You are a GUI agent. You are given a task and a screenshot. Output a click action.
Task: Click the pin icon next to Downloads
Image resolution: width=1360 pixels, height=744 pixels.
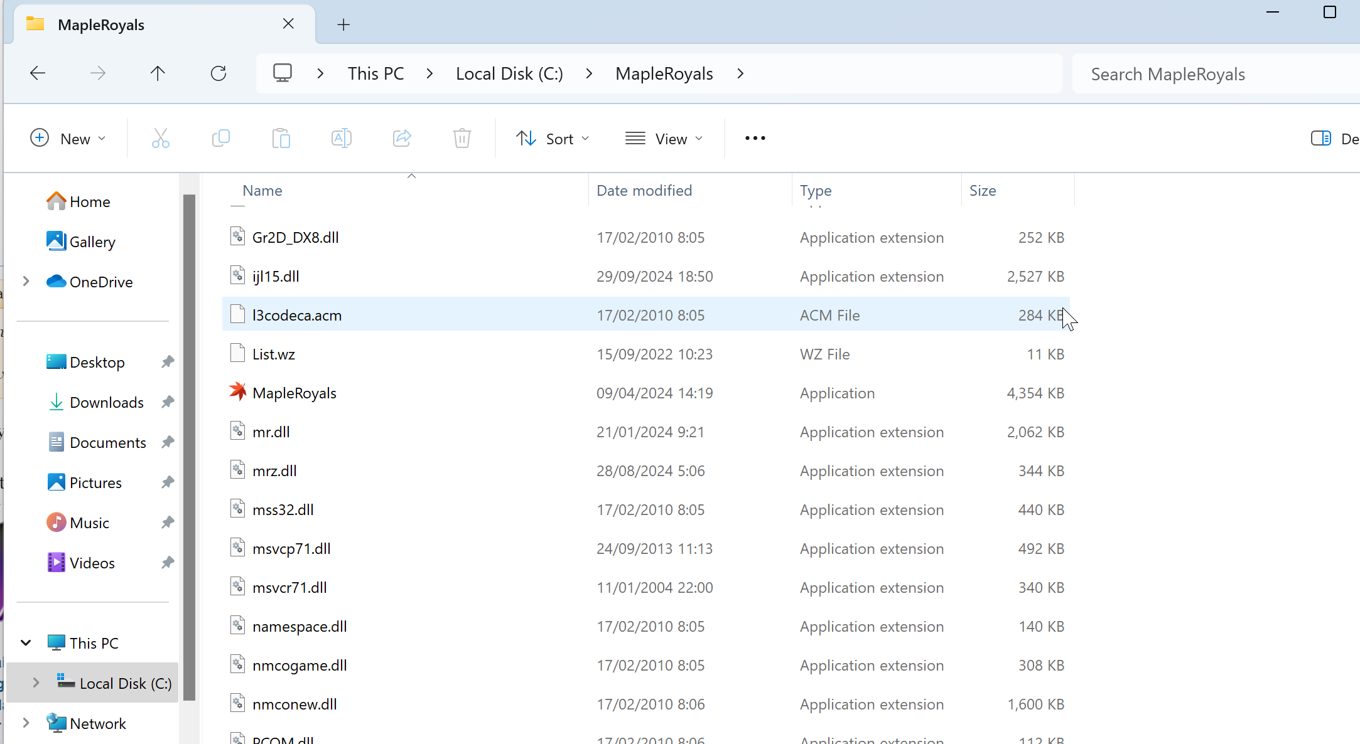(x=167, y=402)
